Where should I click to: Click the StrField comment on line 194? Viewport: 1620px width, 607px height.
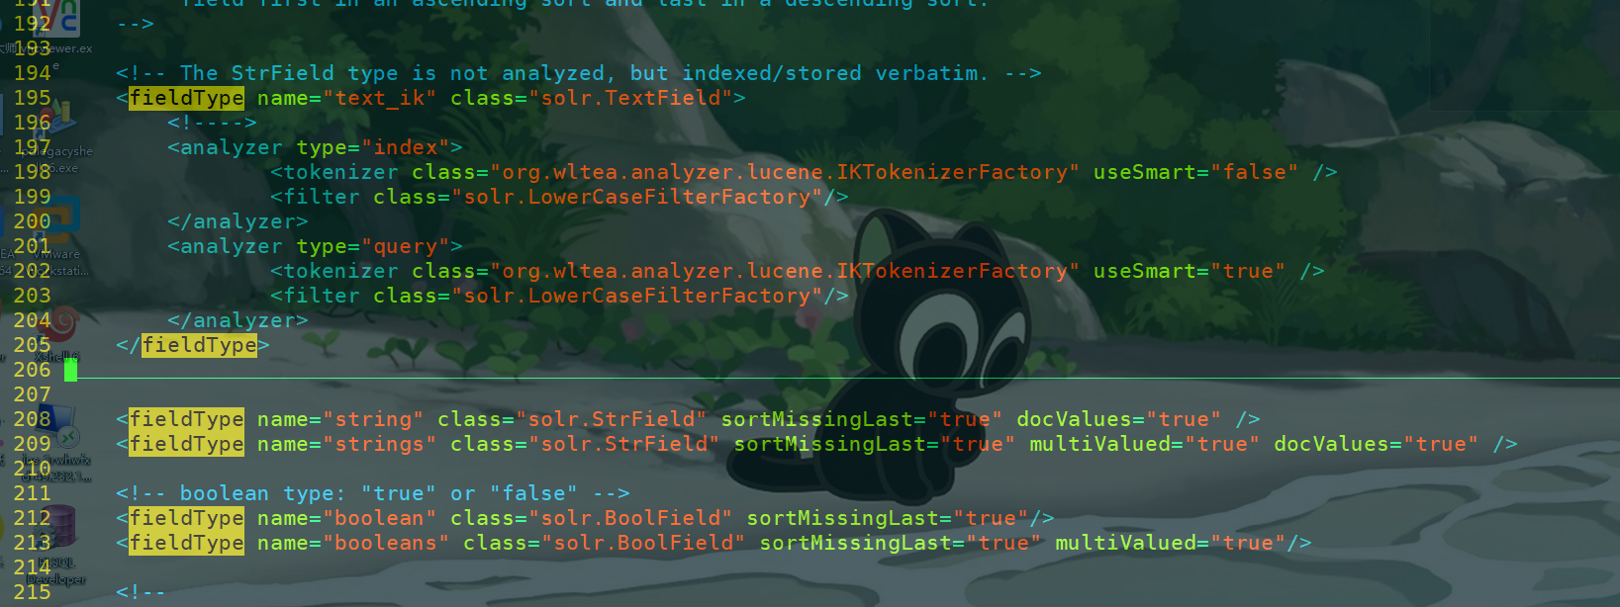(579, 73)
